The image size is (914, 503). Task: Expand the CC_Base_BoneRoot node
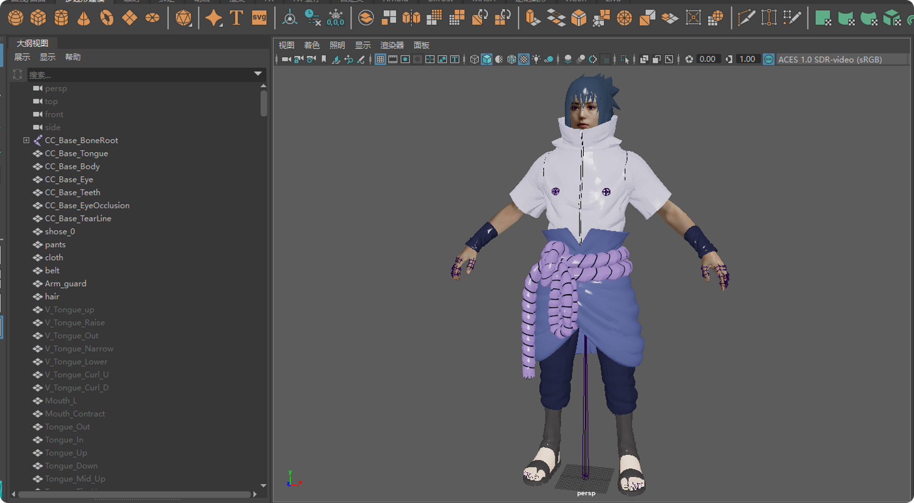(x=26, y=140)
